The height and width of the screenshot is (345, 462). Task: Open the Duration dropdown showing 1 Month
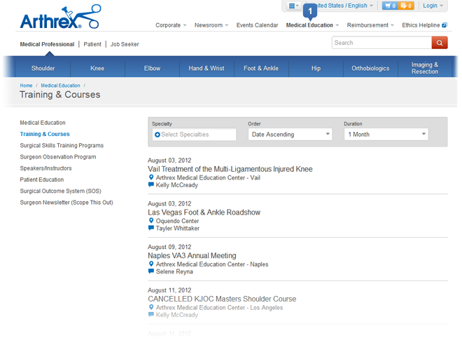[386, 134]
